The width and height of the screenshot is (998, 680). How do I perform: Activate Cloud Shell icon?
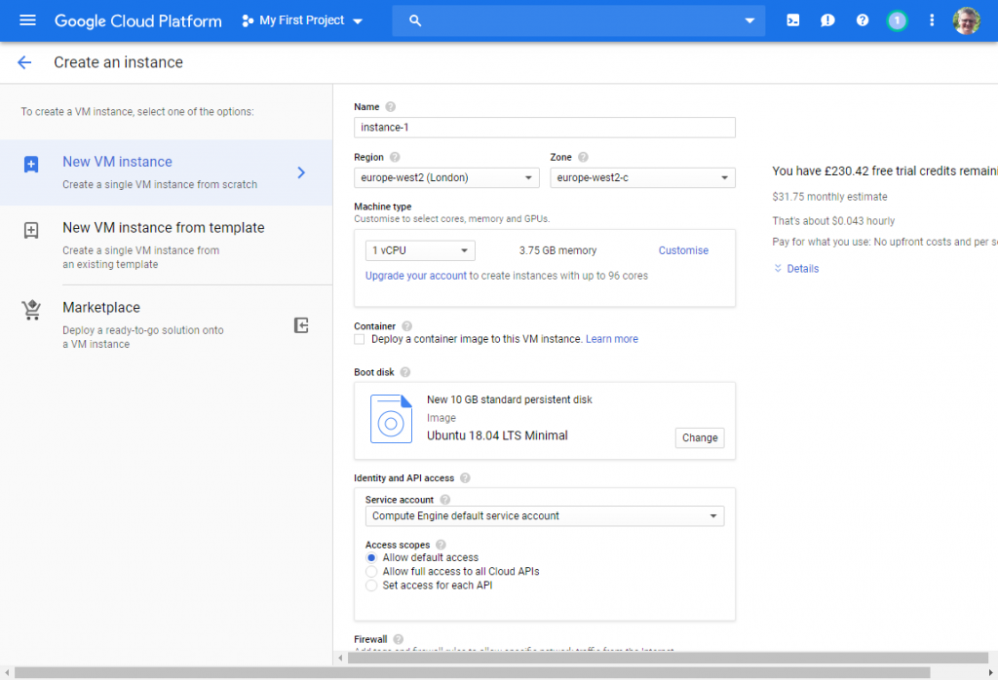pos(793,20)
